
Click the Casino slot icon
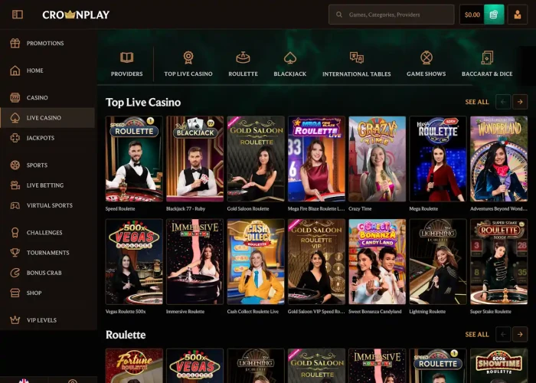point(15,97)
